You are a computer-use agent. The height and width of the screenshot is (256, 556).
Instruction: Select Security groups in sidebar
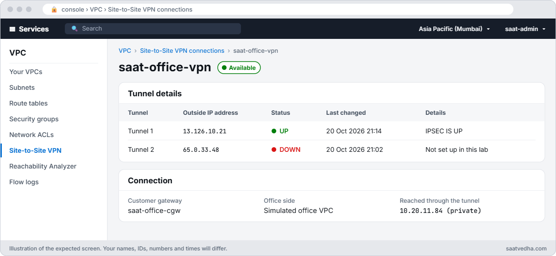pyautogui.click(x=34, y=119)
